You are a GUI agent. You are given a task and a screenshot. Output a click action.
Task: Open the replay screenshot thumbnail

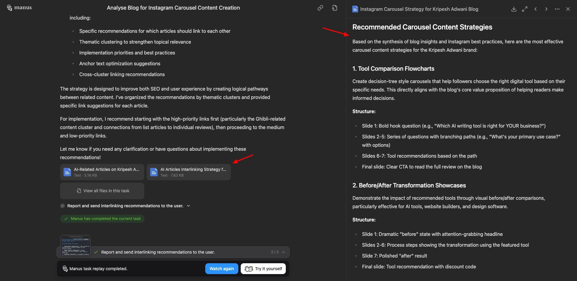point(75,245)
